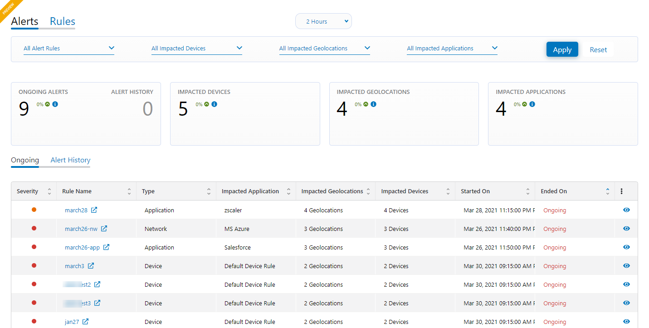Image resolution: width=649 pixels, height=328 pixels.
Task: Expand the All Alert Rules filter
Action: [x=69, y=49]
